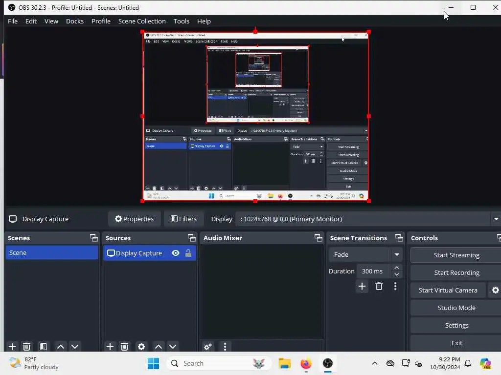This screenshot has height=375, width=501.
Task: Move source down with arrow icon
Action: pyautogui.click(x=173, y=346)
